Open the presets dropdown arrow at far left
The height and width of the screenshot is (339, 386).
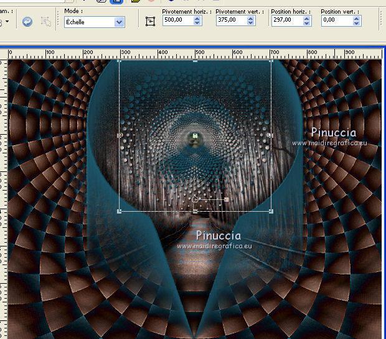pos(7,21)
